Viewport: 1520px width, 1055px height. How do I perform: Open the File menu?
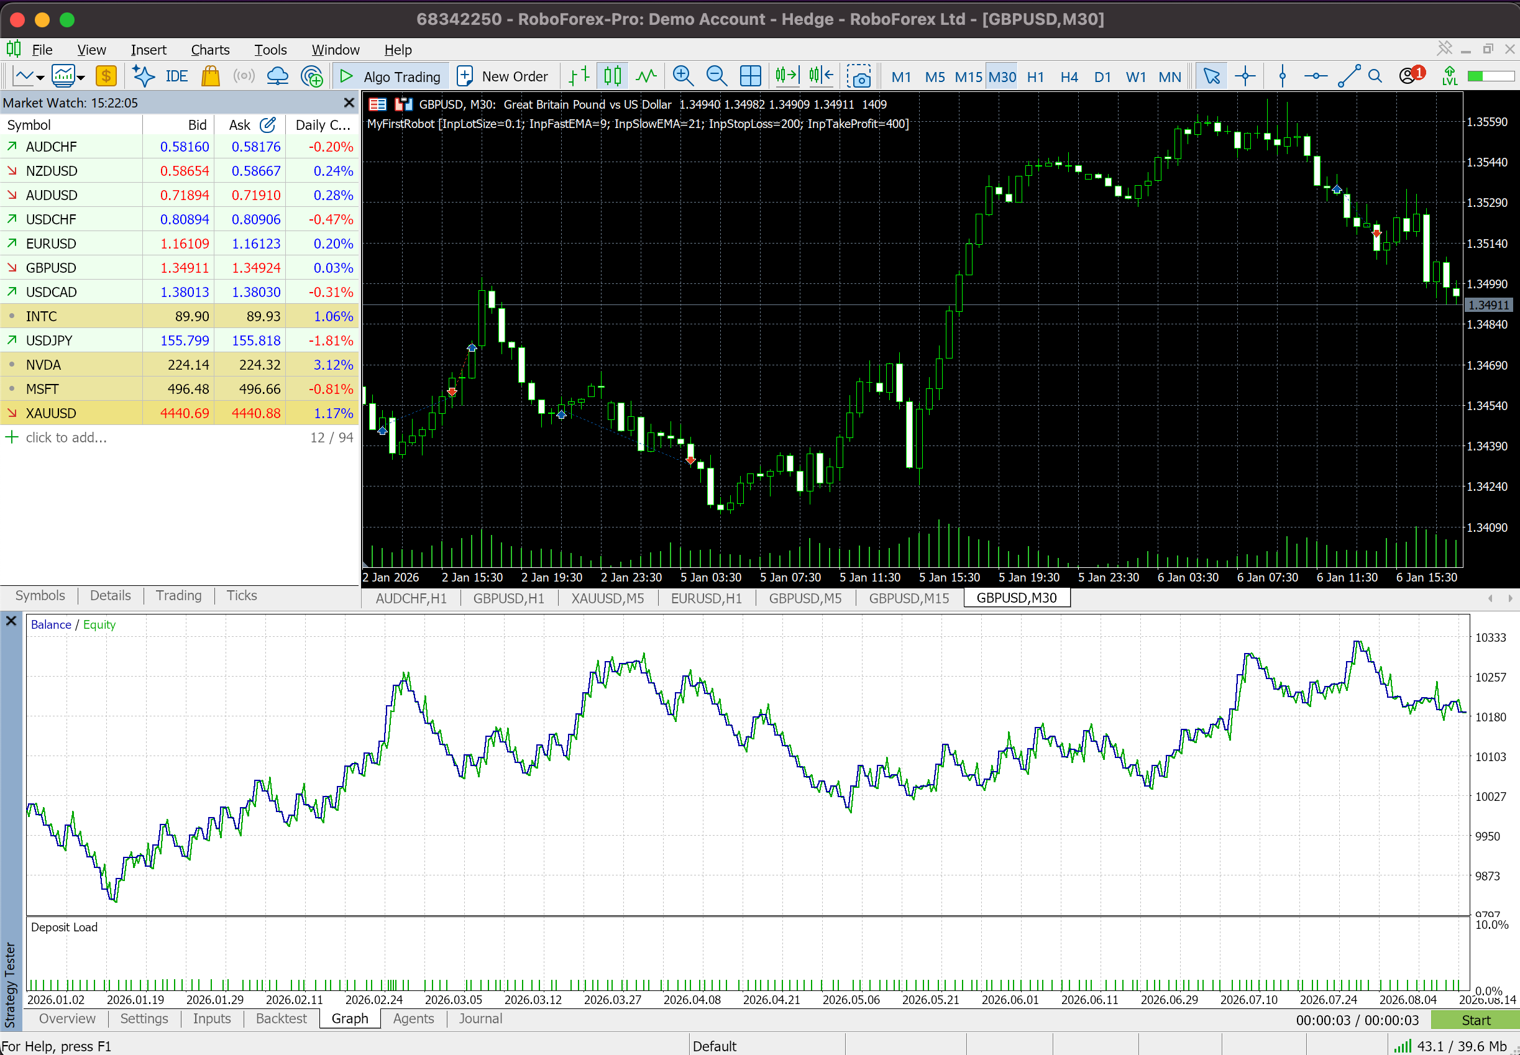(42, 50)
